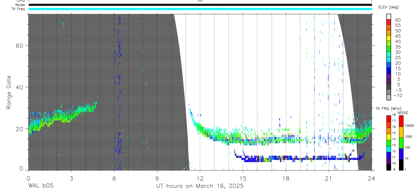
Task: Click the 'WAL b05' radar label
Action: (41, 186)
